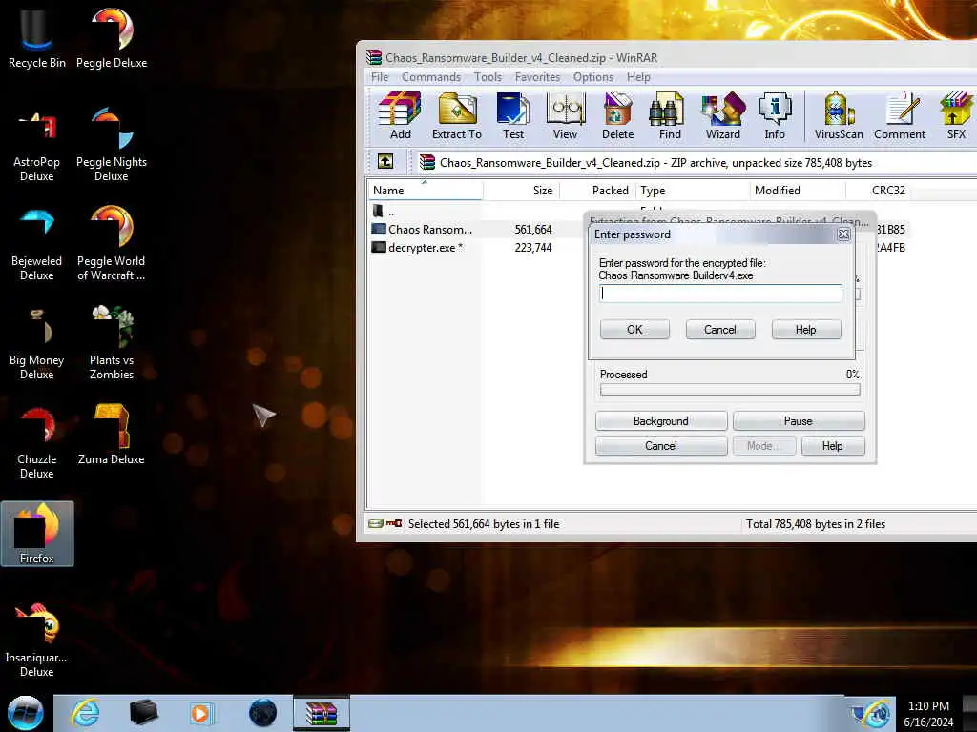Screen dimensions: 977x732
Task: Click the Processed progress bar
Action: [x=730, y=390]
